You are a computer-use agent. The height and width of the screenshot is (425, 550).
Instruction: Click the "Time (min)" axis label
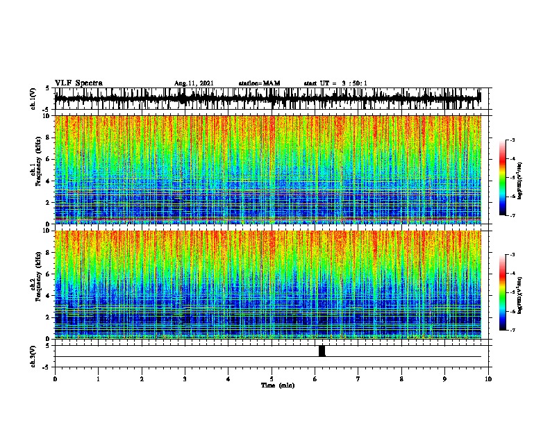click(x=278, y=385)
